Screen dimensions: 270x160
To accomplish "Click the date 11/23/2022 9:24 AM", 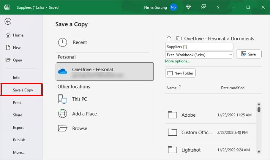I will (233, 150).
